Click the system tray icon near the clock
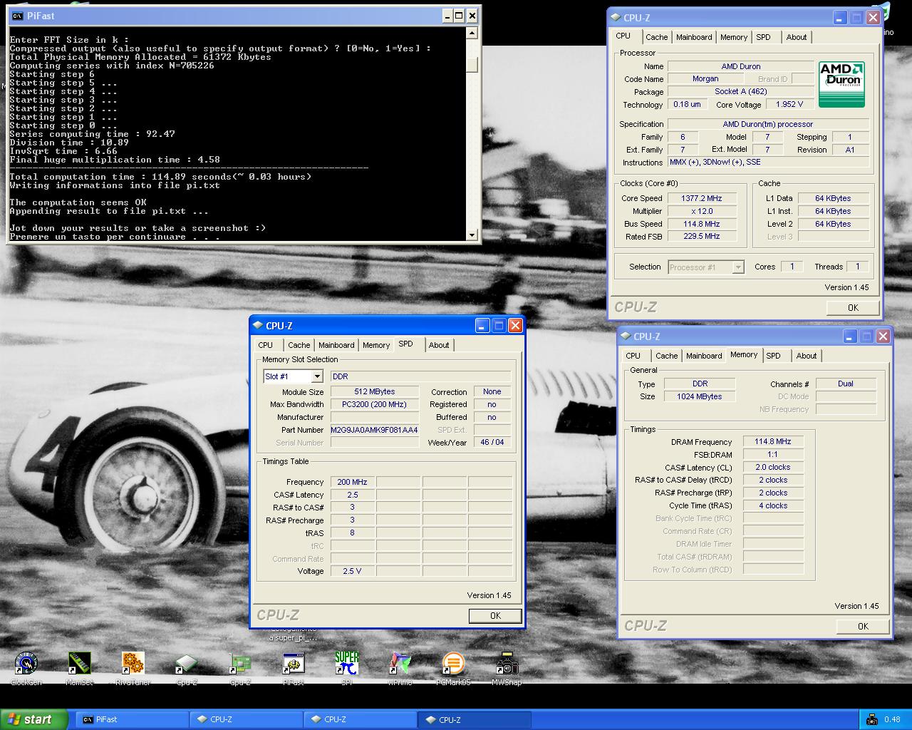The height and width of the screenshot is (730, 912). click(x=872, y=719)
